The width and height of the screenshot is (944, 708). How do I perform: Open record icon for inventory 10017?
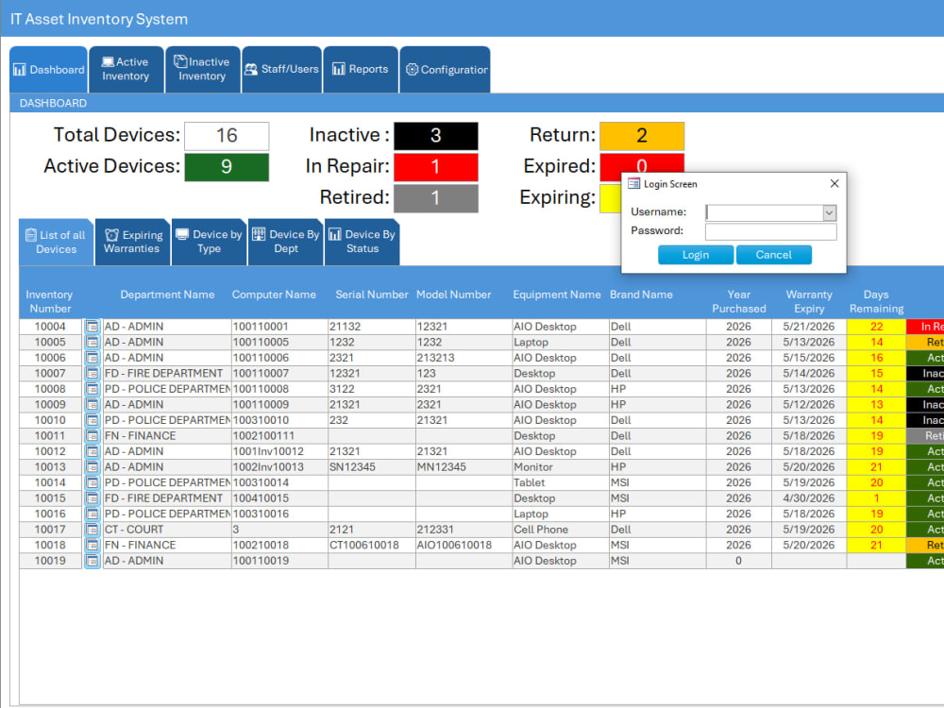pos(92,530)
